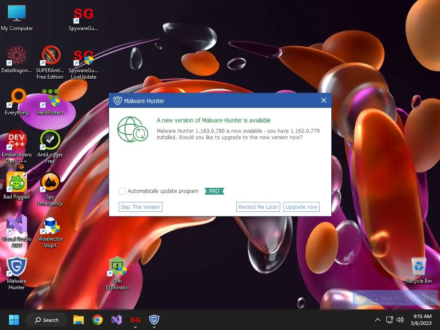Switch to Malware Hunter taskbar app
This screenshot has width=440, height=330.
(154, 320)
